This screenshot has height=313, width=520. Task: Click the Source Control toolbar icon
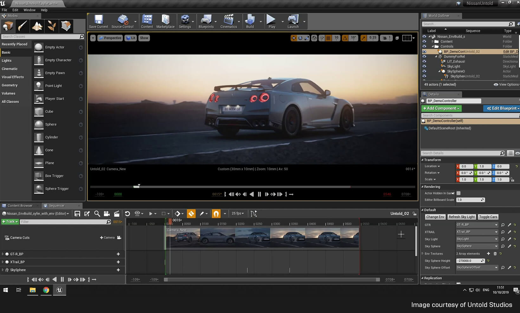122,21
